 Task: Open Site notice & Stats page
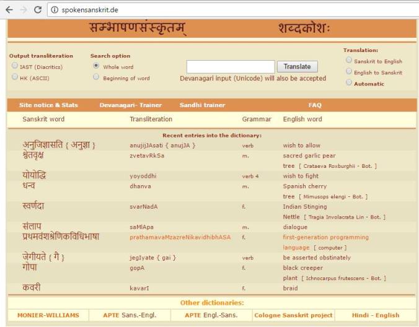pos(48,105)
